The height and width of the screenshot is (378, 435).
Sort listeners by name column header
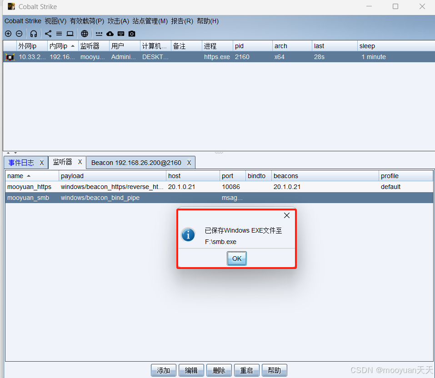32,176
